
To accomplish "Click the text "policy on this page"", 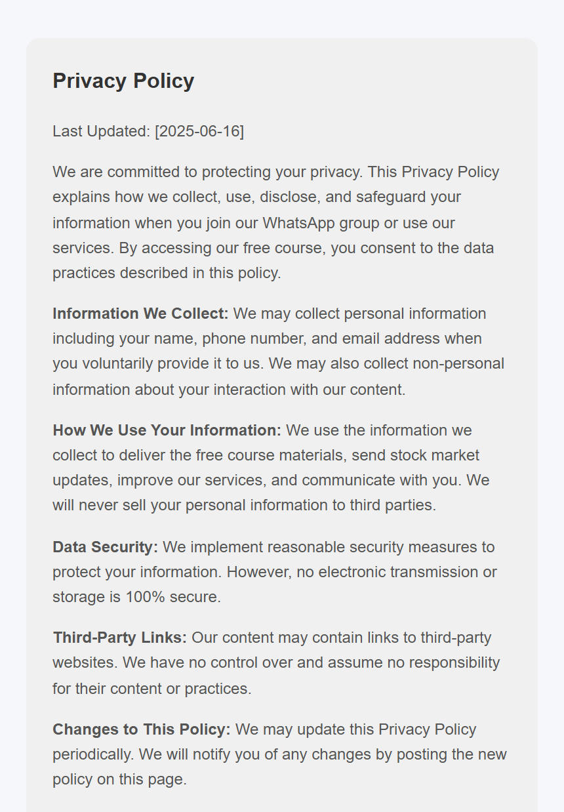I will tap(119, 779).
